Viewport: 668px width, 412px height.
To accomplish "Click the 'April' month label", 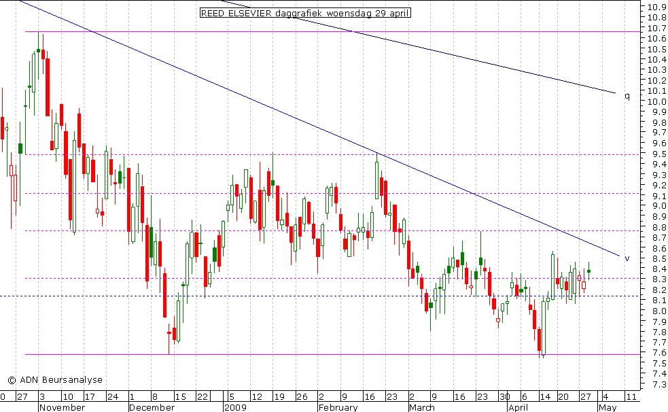I will [x=518, y=407].
